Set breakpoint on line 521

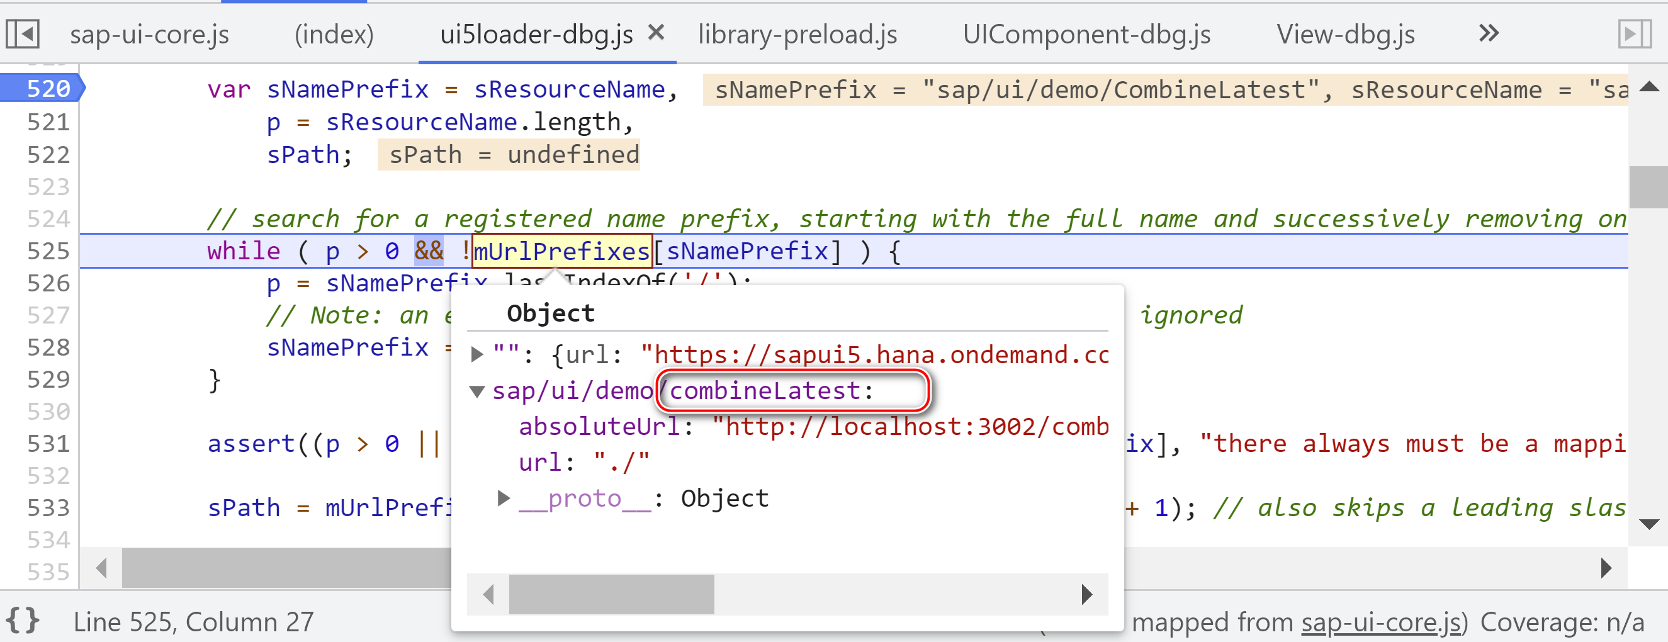[x=47, y=121]
